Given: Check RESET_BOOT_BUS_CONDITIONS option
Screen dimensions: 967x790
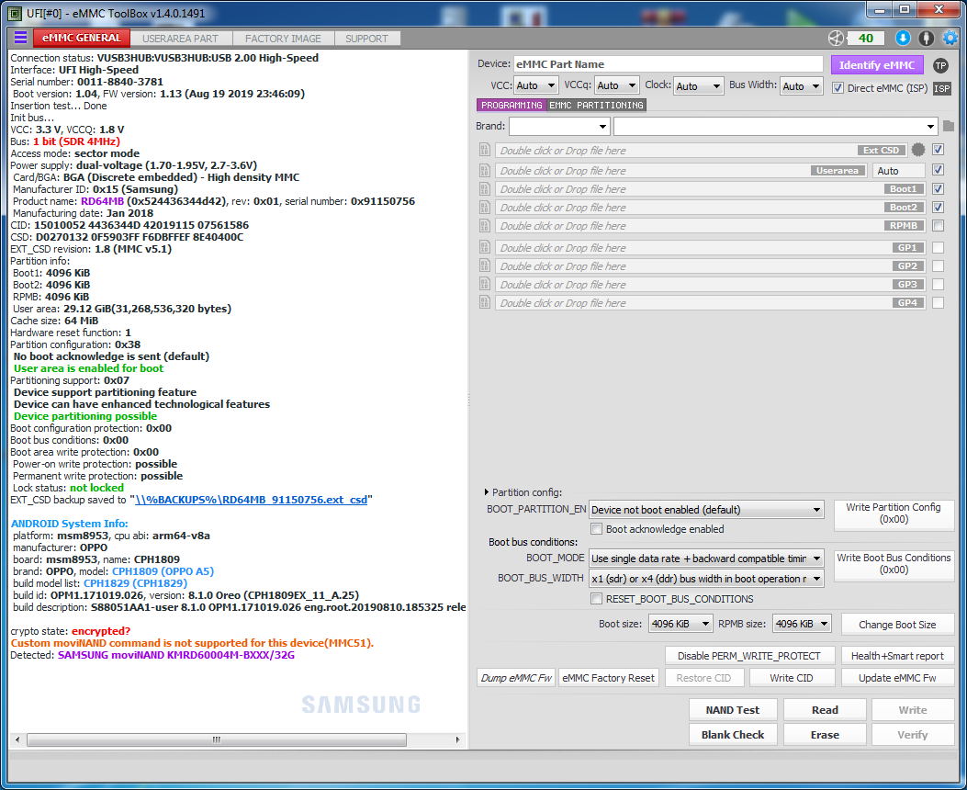Looking at the screenshot, I should click(x=596, y=598).
